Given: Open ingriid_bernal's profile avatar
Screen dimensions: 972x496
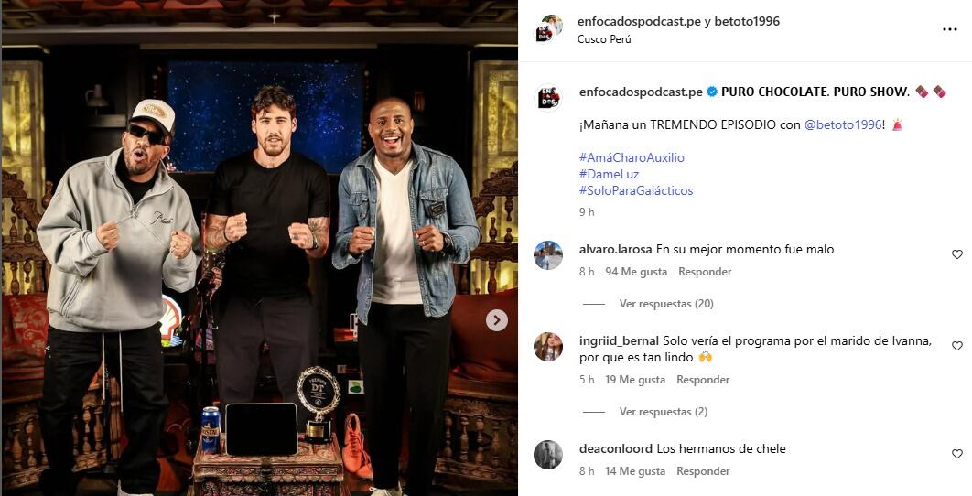Looking at the screenshot, I should coord(548,347).
